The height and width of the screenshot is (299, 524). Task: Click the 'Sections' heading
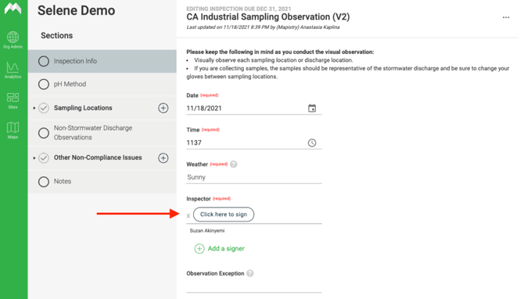[x=57, y=35]
